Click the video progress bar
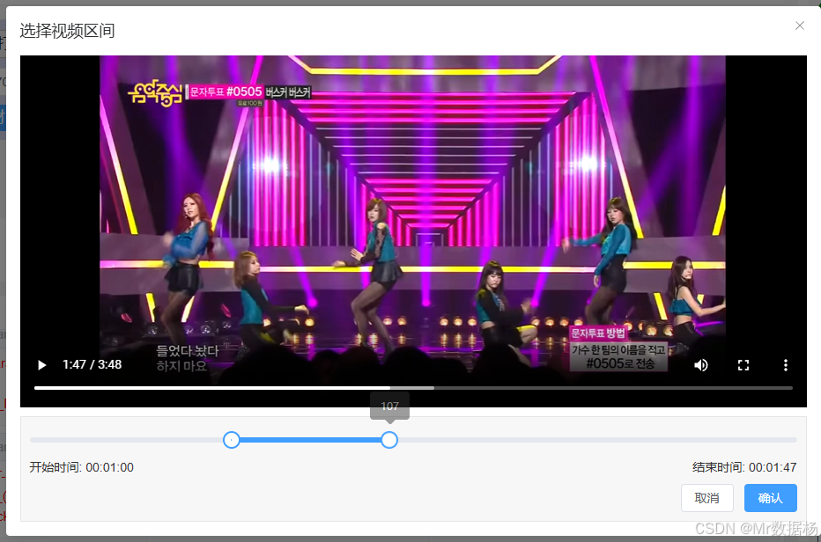 pyautogui.click(x=413, y=388)
